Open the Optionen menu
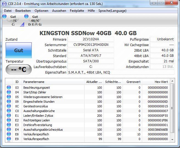The image size is (180, 148). click(x=41, y=11)
